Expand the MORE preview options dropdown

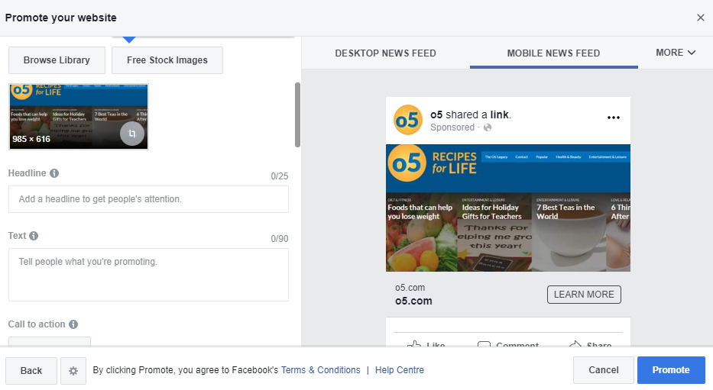[x=676, y=53]
